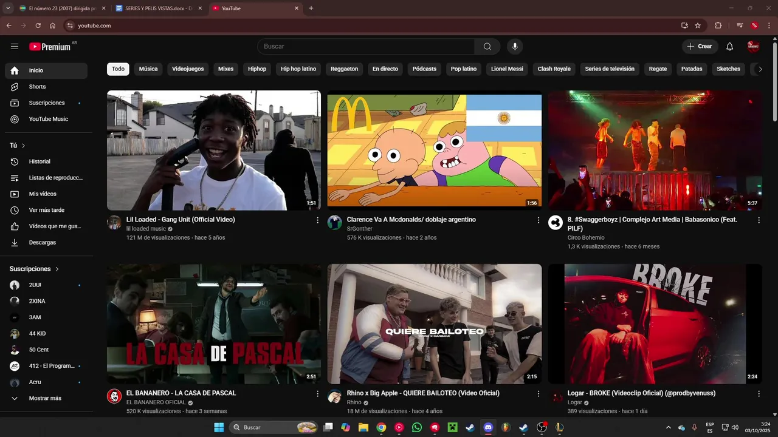778x437 pixels.
Task: Open EL BANANERO OFICIAL channel link
Action: (x=156, y=402)
